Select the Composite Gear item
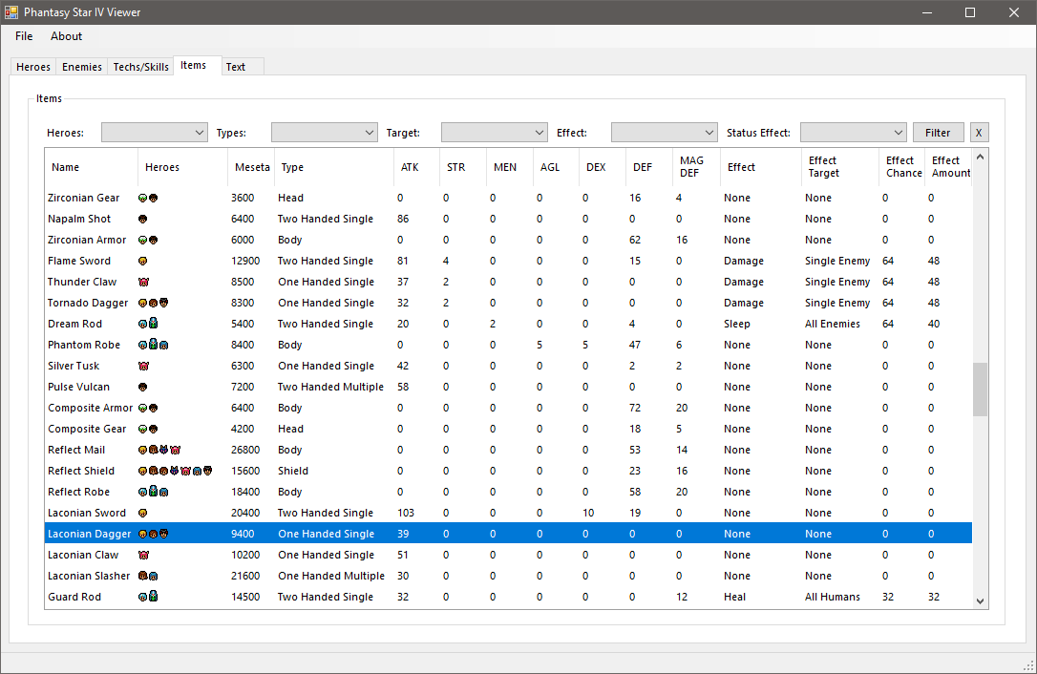This screenshot has height=674, width=1037. point(508,430)
